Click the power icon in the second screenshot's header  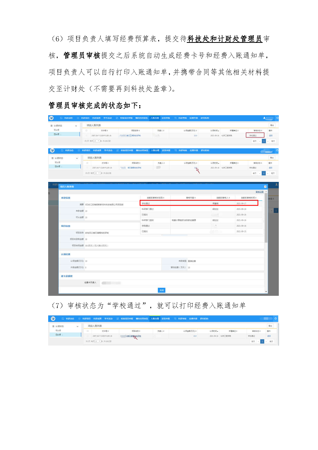tap(277, 150)
